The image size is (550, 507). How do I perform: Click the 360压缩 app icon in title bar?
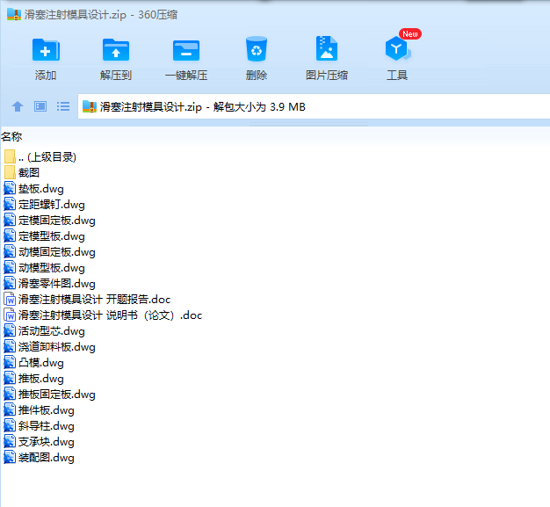point(14,14)
